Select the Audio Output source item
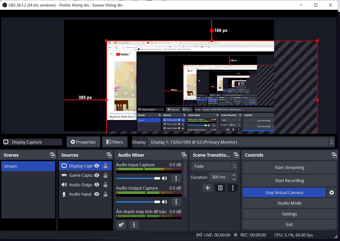340x241 pixels. point(81,185)
